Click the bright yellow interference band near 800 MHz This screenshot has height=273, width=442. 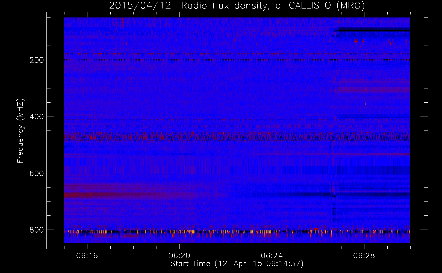click(237, 232)
